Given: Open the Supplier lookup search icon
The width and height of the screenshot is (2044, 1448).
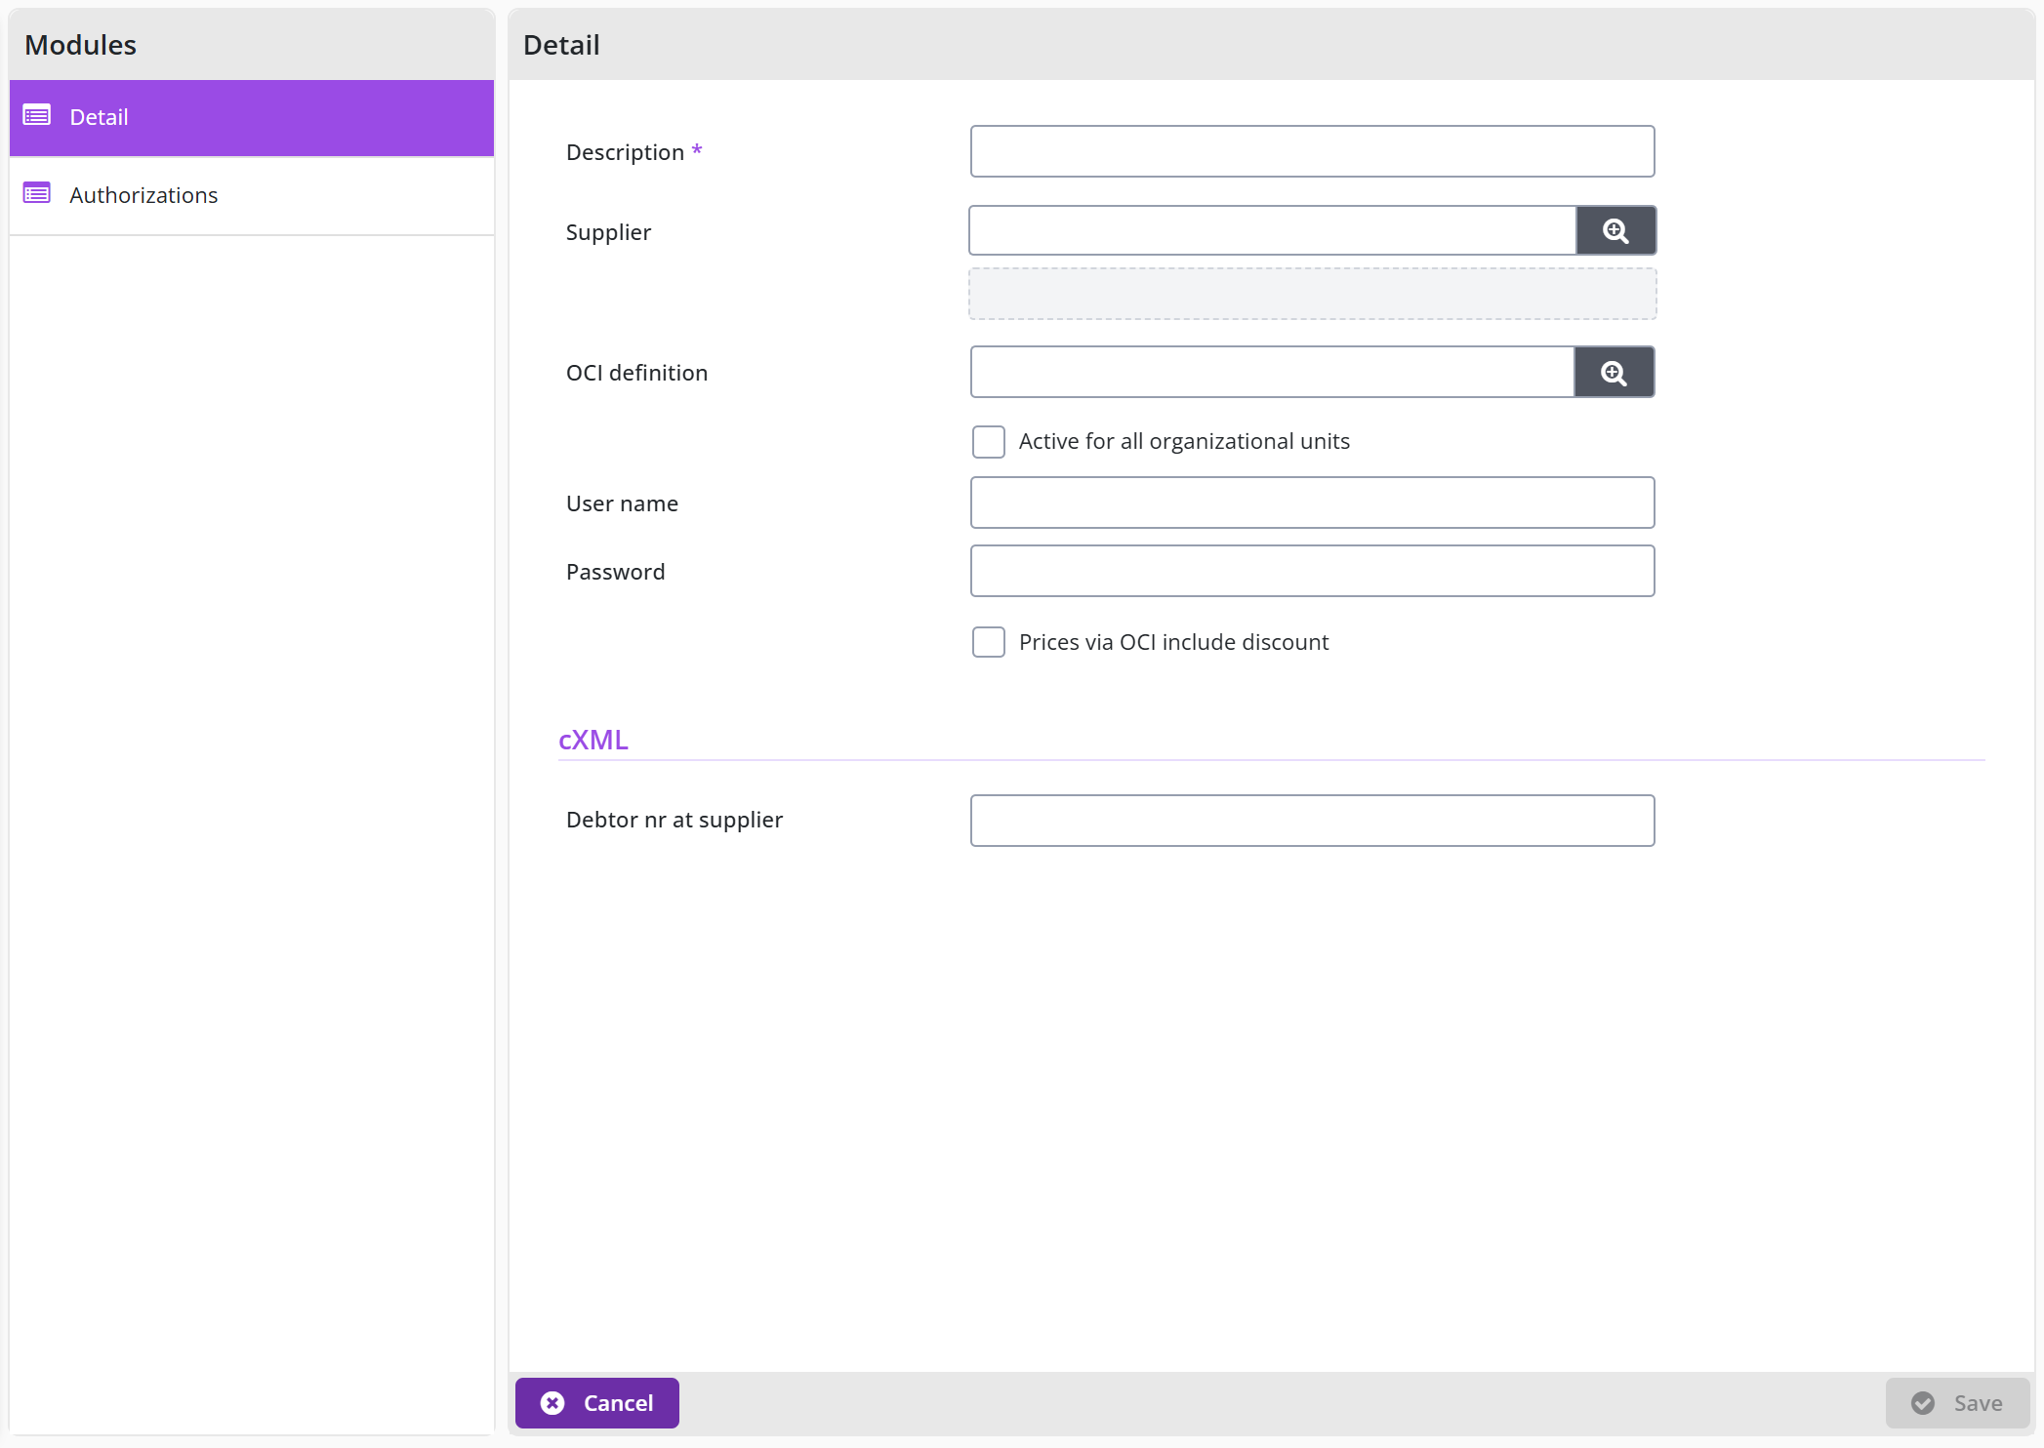Looking at the screenshot, I should (x=1615, y=231).
